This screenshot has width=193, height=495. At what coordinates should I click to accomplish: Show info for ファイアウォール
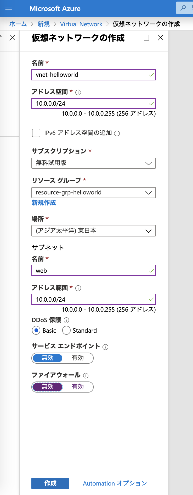coord(86,376)
